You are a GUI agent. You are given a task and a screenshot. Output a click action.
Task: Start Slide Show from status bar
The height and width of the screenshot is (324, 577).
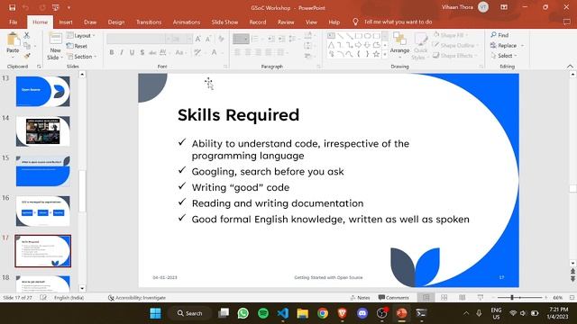481,298
